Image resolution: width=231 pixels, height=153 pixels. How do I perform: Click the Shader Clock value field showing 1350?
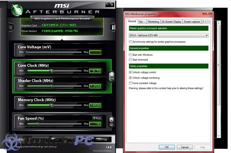(x=95, y=86)
